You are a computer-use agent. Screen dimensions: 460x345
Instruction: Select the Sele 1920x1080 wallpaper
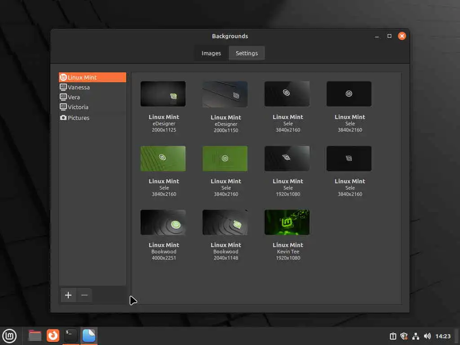[x=287, y=159]
